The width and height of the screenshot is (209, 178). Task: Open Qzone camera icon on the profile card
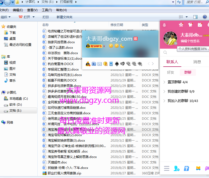94,63
